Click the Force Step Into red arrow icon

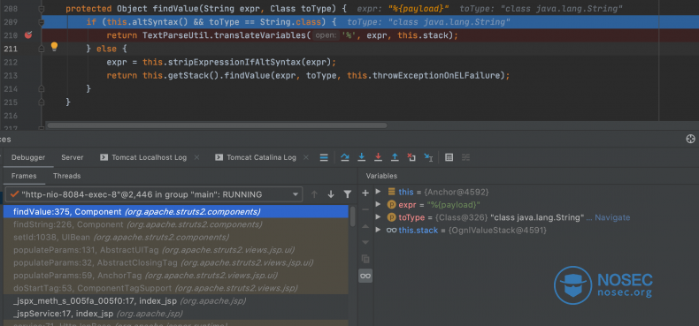[378, 157]
